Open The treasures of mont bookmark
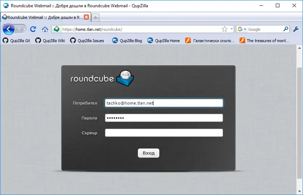303x195 pixels. pos(264,41)
